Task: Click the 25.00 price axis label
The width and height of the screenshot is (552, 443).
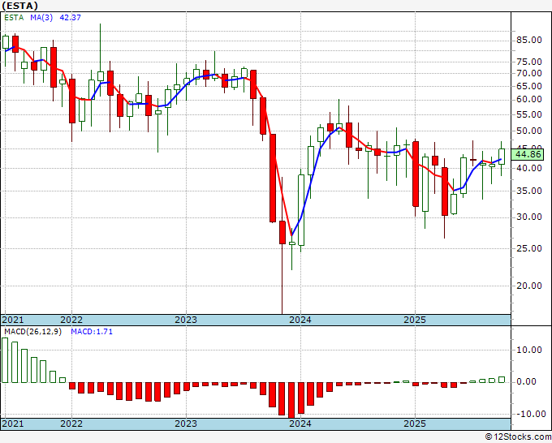Action: click(528, 248)
